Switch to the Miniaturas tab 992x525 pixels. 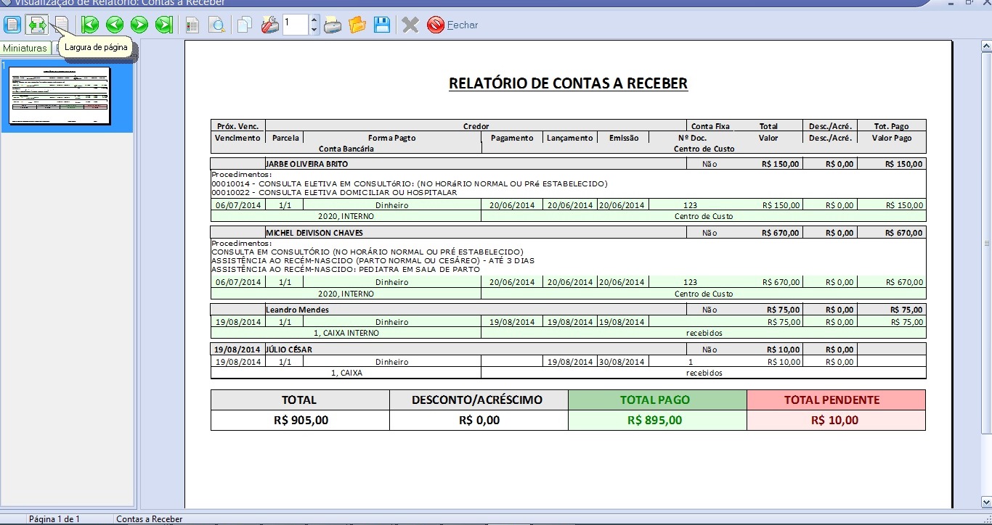[25, 48]
